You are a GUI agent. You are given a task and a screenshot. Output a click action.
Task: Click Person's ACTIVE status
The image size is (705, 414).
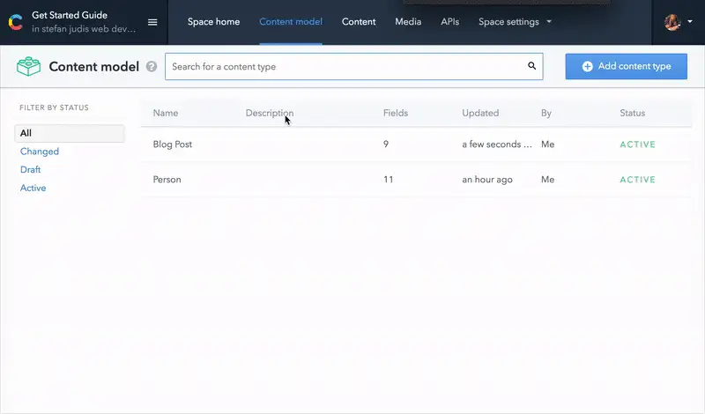(637, 180)
